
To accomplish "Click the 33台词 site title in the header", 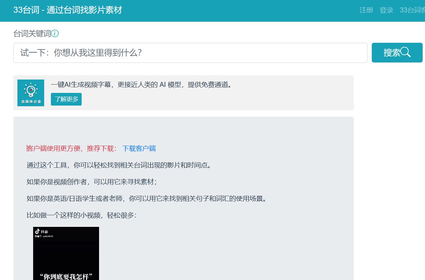I will pos(68,10).
